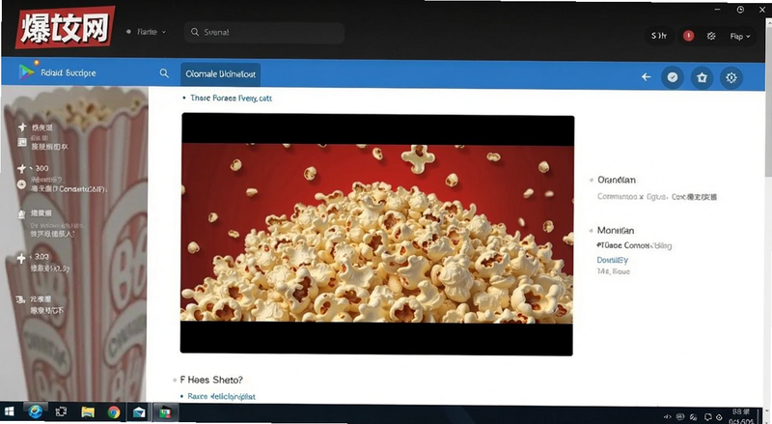Click the popcorn video thumbnail
772x424 pixels.
tap(376, 233)
